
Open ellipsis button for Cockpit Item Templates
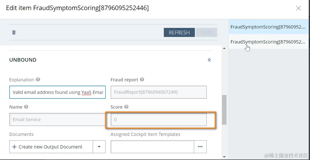200,147
